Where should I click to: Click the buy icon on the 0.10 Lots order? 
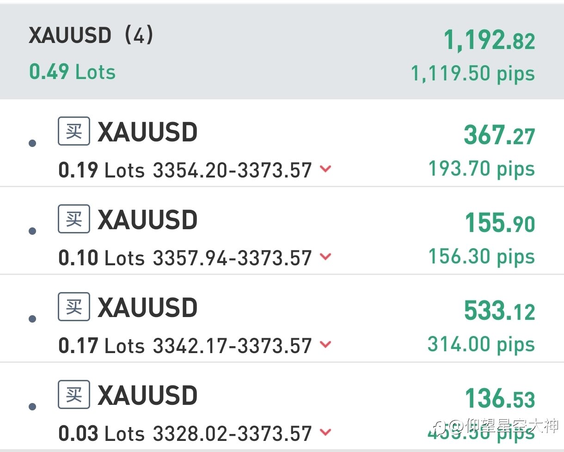74,219
